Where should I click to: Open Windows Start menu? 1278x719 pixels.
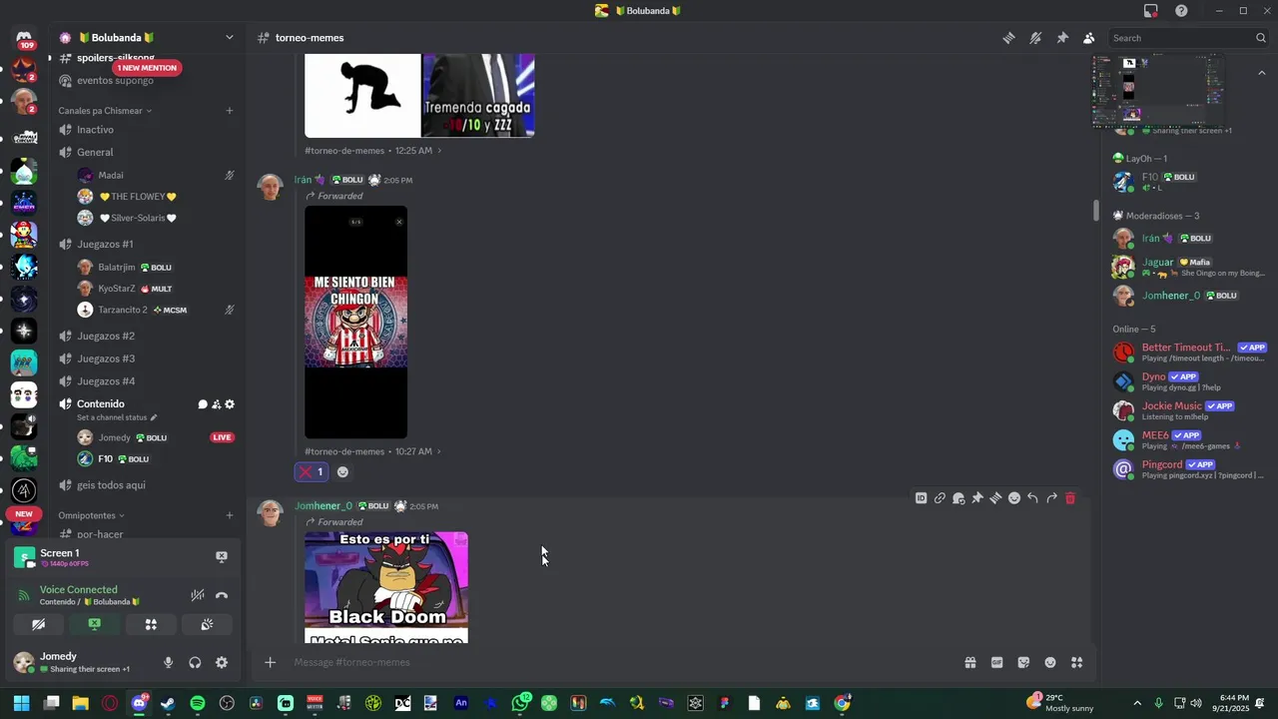click(21, 703)
